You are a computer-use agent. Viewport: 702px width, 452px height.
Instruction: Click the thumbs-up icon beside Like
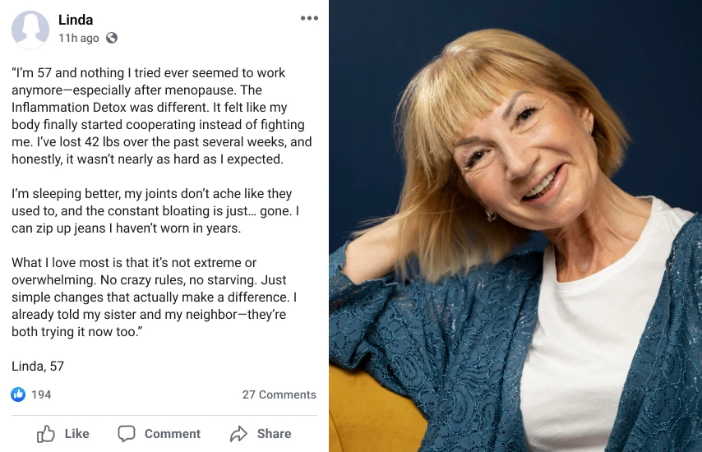point(46,434)
